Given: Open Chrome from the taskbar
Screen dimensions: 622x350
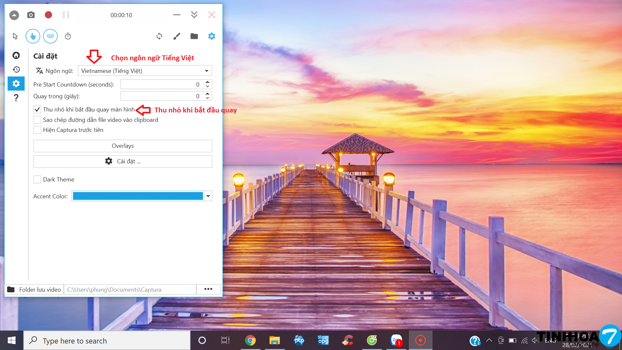Looking at the screenshot, I should 250,340.
